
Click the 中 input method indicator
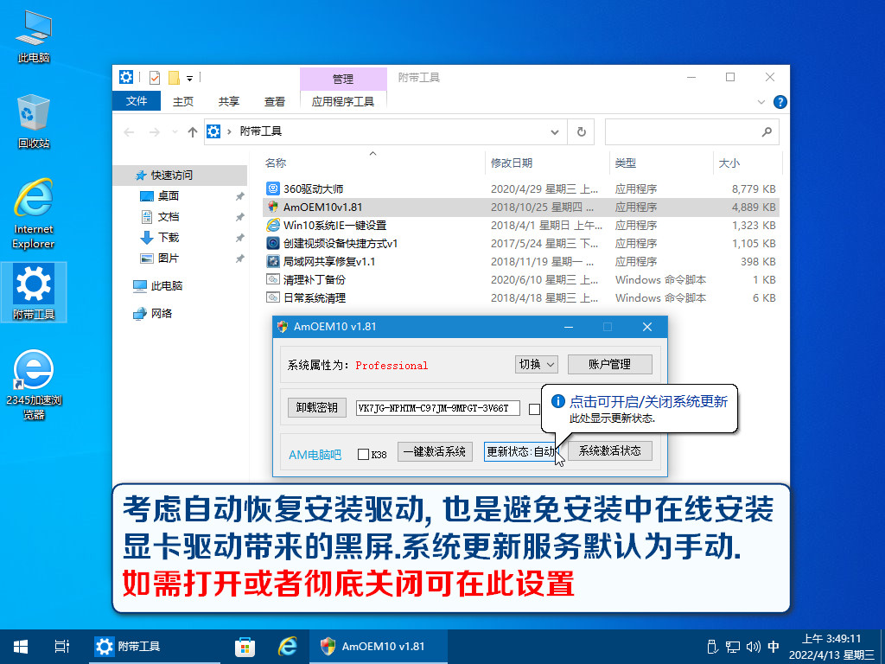[x=774, y=647]
